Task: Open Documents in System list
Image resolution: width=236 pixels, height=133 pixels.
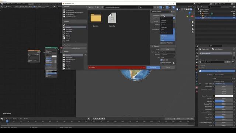Action: [69, 30]
